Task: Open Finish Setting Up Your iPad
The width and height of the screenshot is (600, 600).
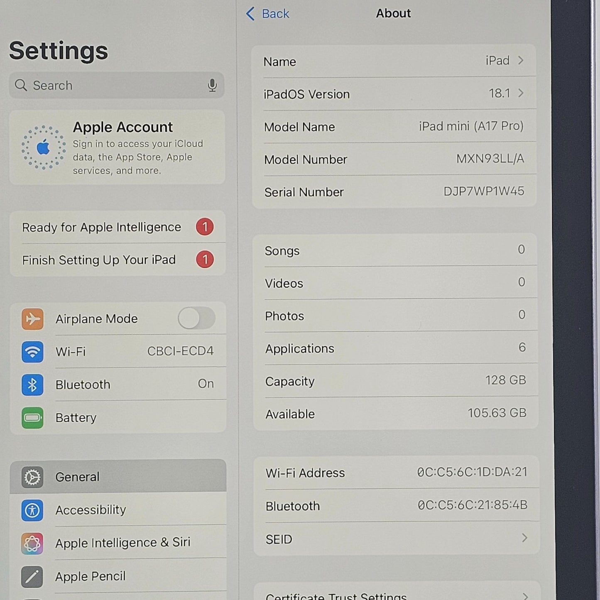Action: pos(118,260)
